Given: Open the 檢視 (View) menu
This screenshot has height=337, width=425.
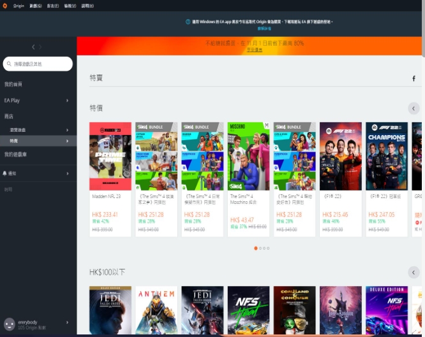Looking at the screenshot, I should click(x=70, y=6).
